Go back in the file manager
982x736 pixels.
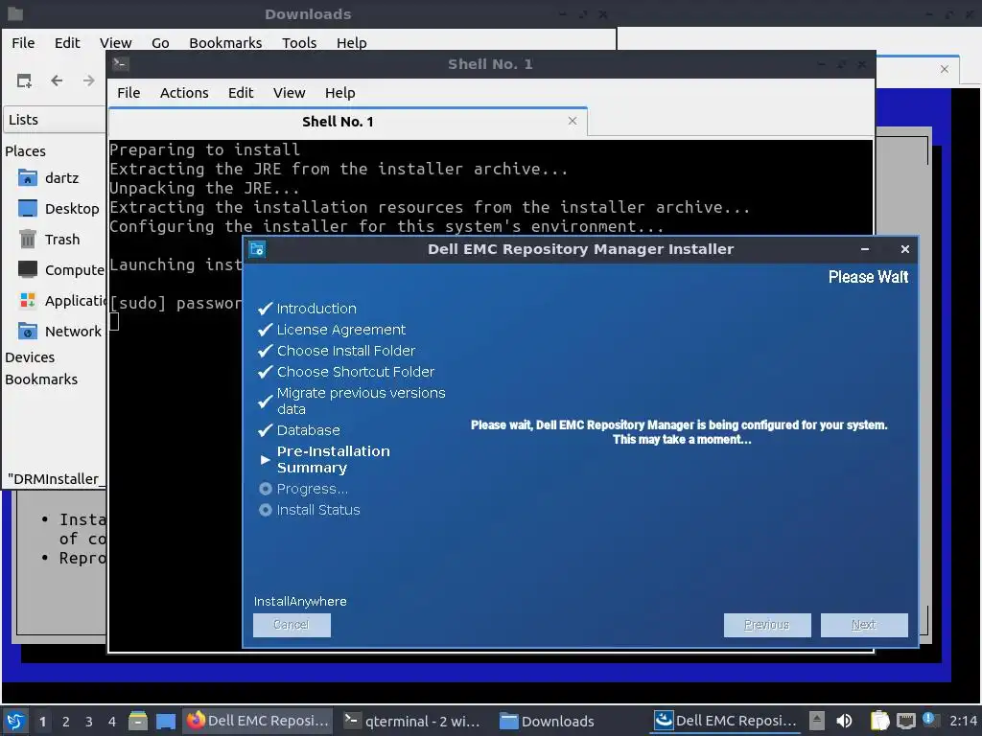(57, 80)
